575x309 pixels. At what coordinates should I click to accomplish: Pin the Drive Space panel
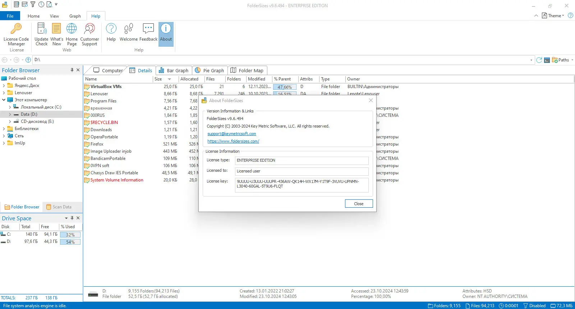(x=72, y=218)
